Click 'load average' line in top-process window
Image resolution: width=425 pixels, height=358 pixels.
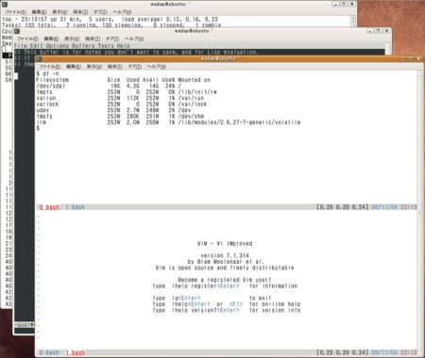click(x=110, y=19)
